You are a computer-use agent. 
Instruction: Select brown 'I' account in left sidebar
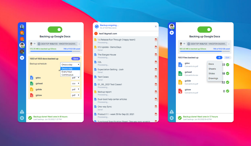click(x=22, y=52)
